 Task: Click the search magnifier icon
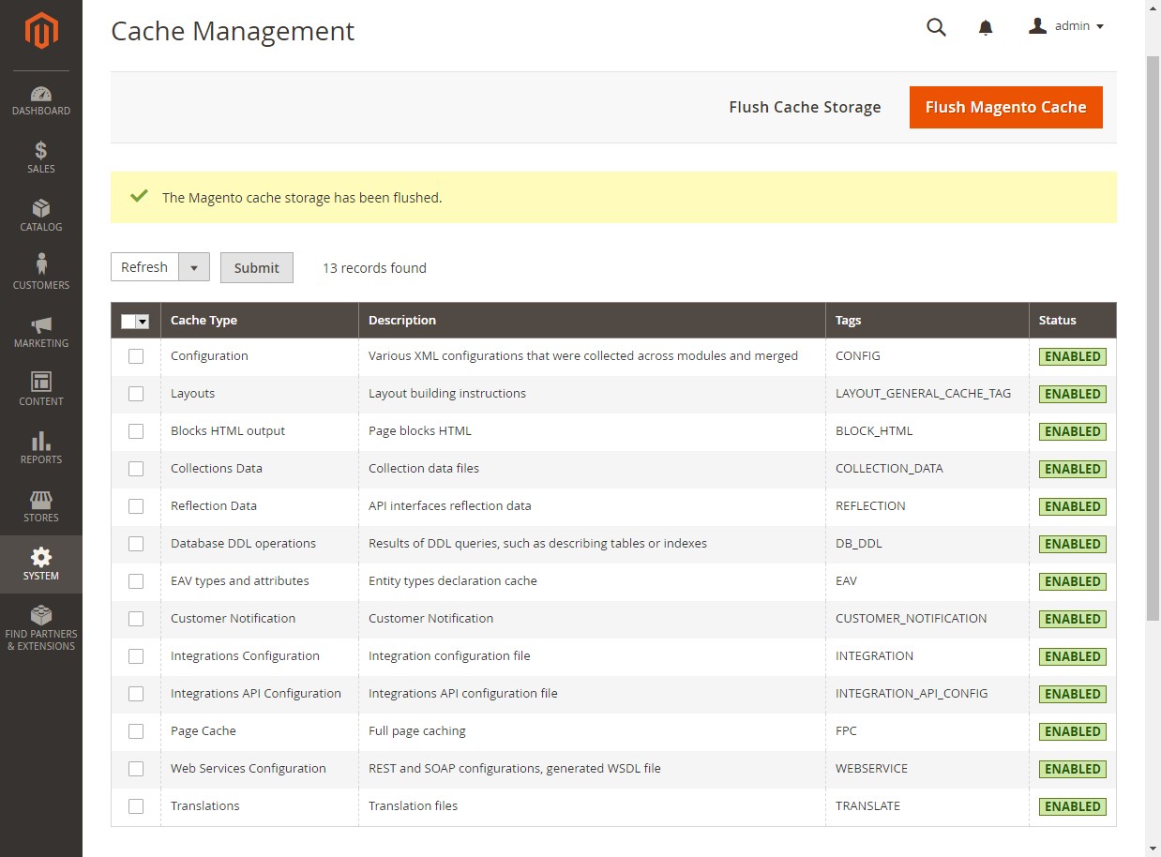coord(936,27)
